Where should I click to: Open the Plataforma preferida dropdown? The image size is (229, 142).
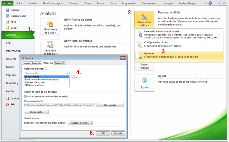pos(47,73)
